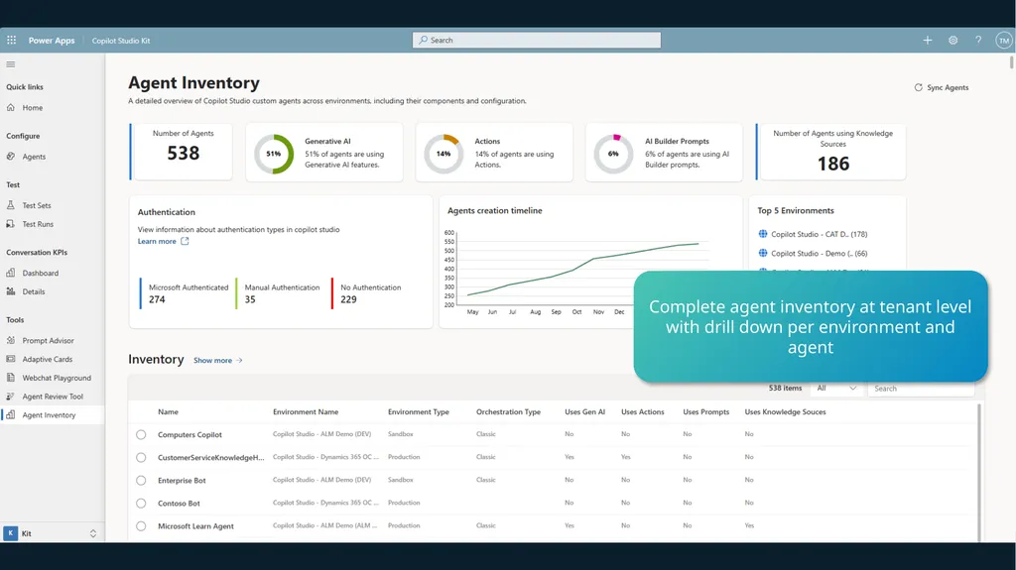Click the external link icon beside Learn more
This screenshot has width=1016, height=570.
click(x=185, y=241)
